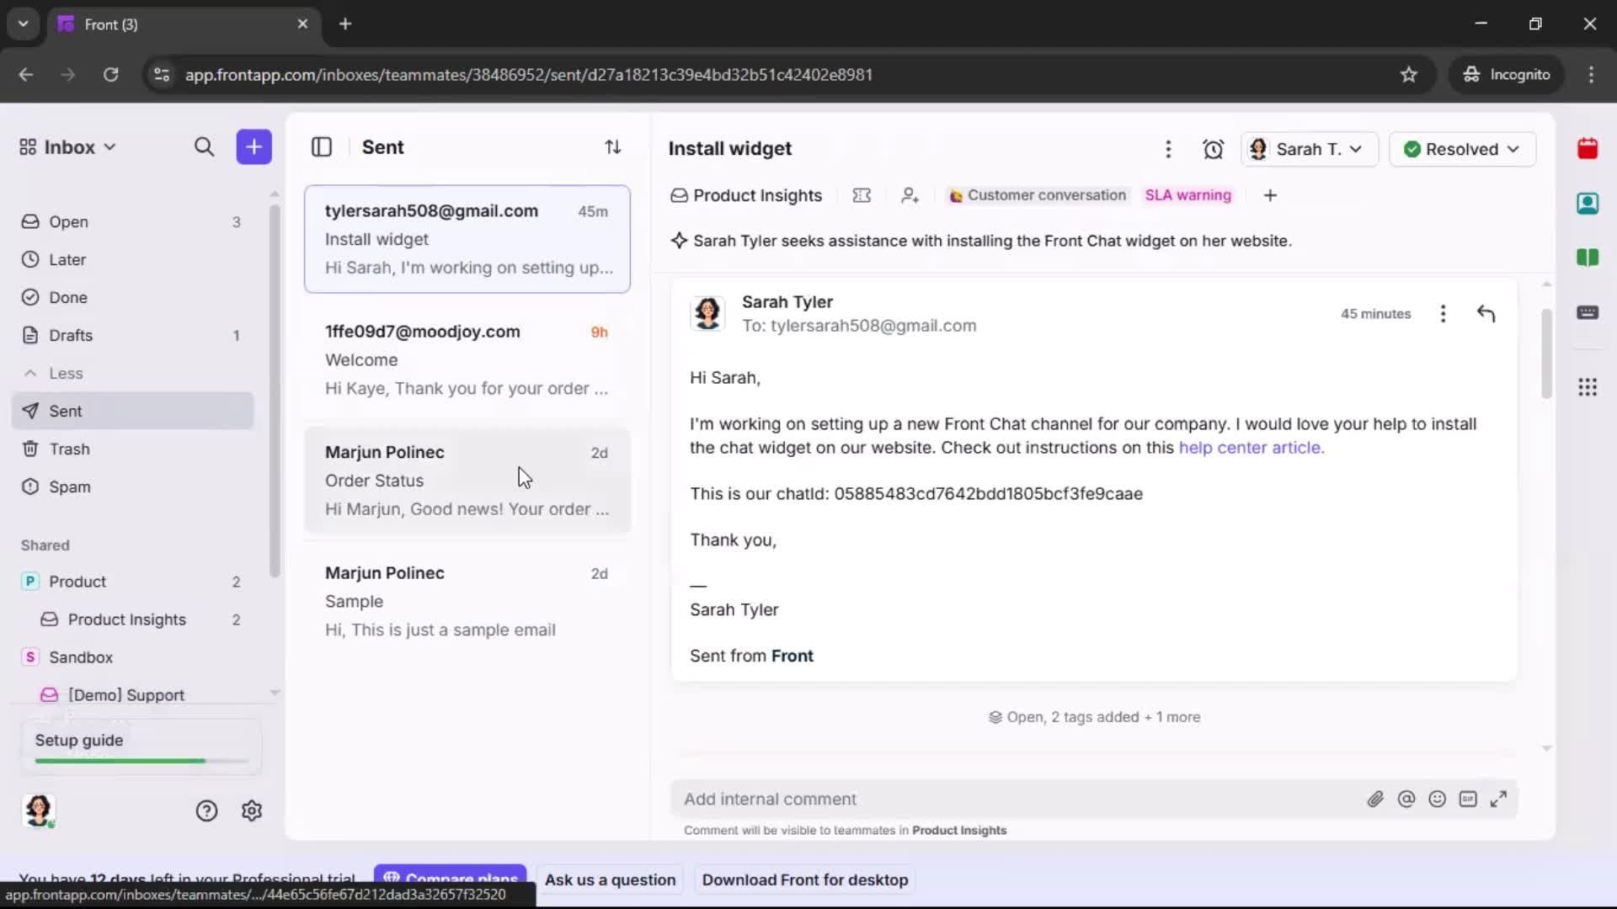The width and height of the screenshot is (1617, 909).
Task: Add a GIF to the comment
Action: [x=1468, y=799]
